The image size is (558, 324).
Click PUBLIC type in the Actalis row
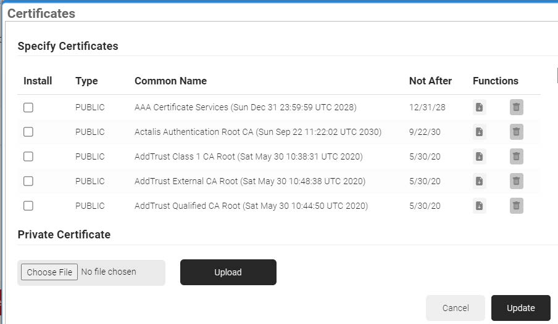[90, 132]
